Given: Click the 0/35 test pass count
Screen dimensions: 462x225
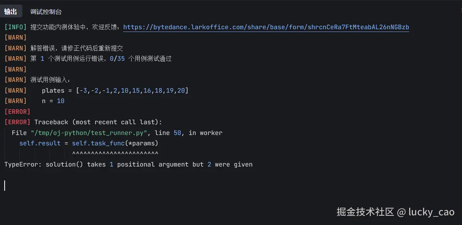Looking at the screenshot, I should tap(116, 58).
